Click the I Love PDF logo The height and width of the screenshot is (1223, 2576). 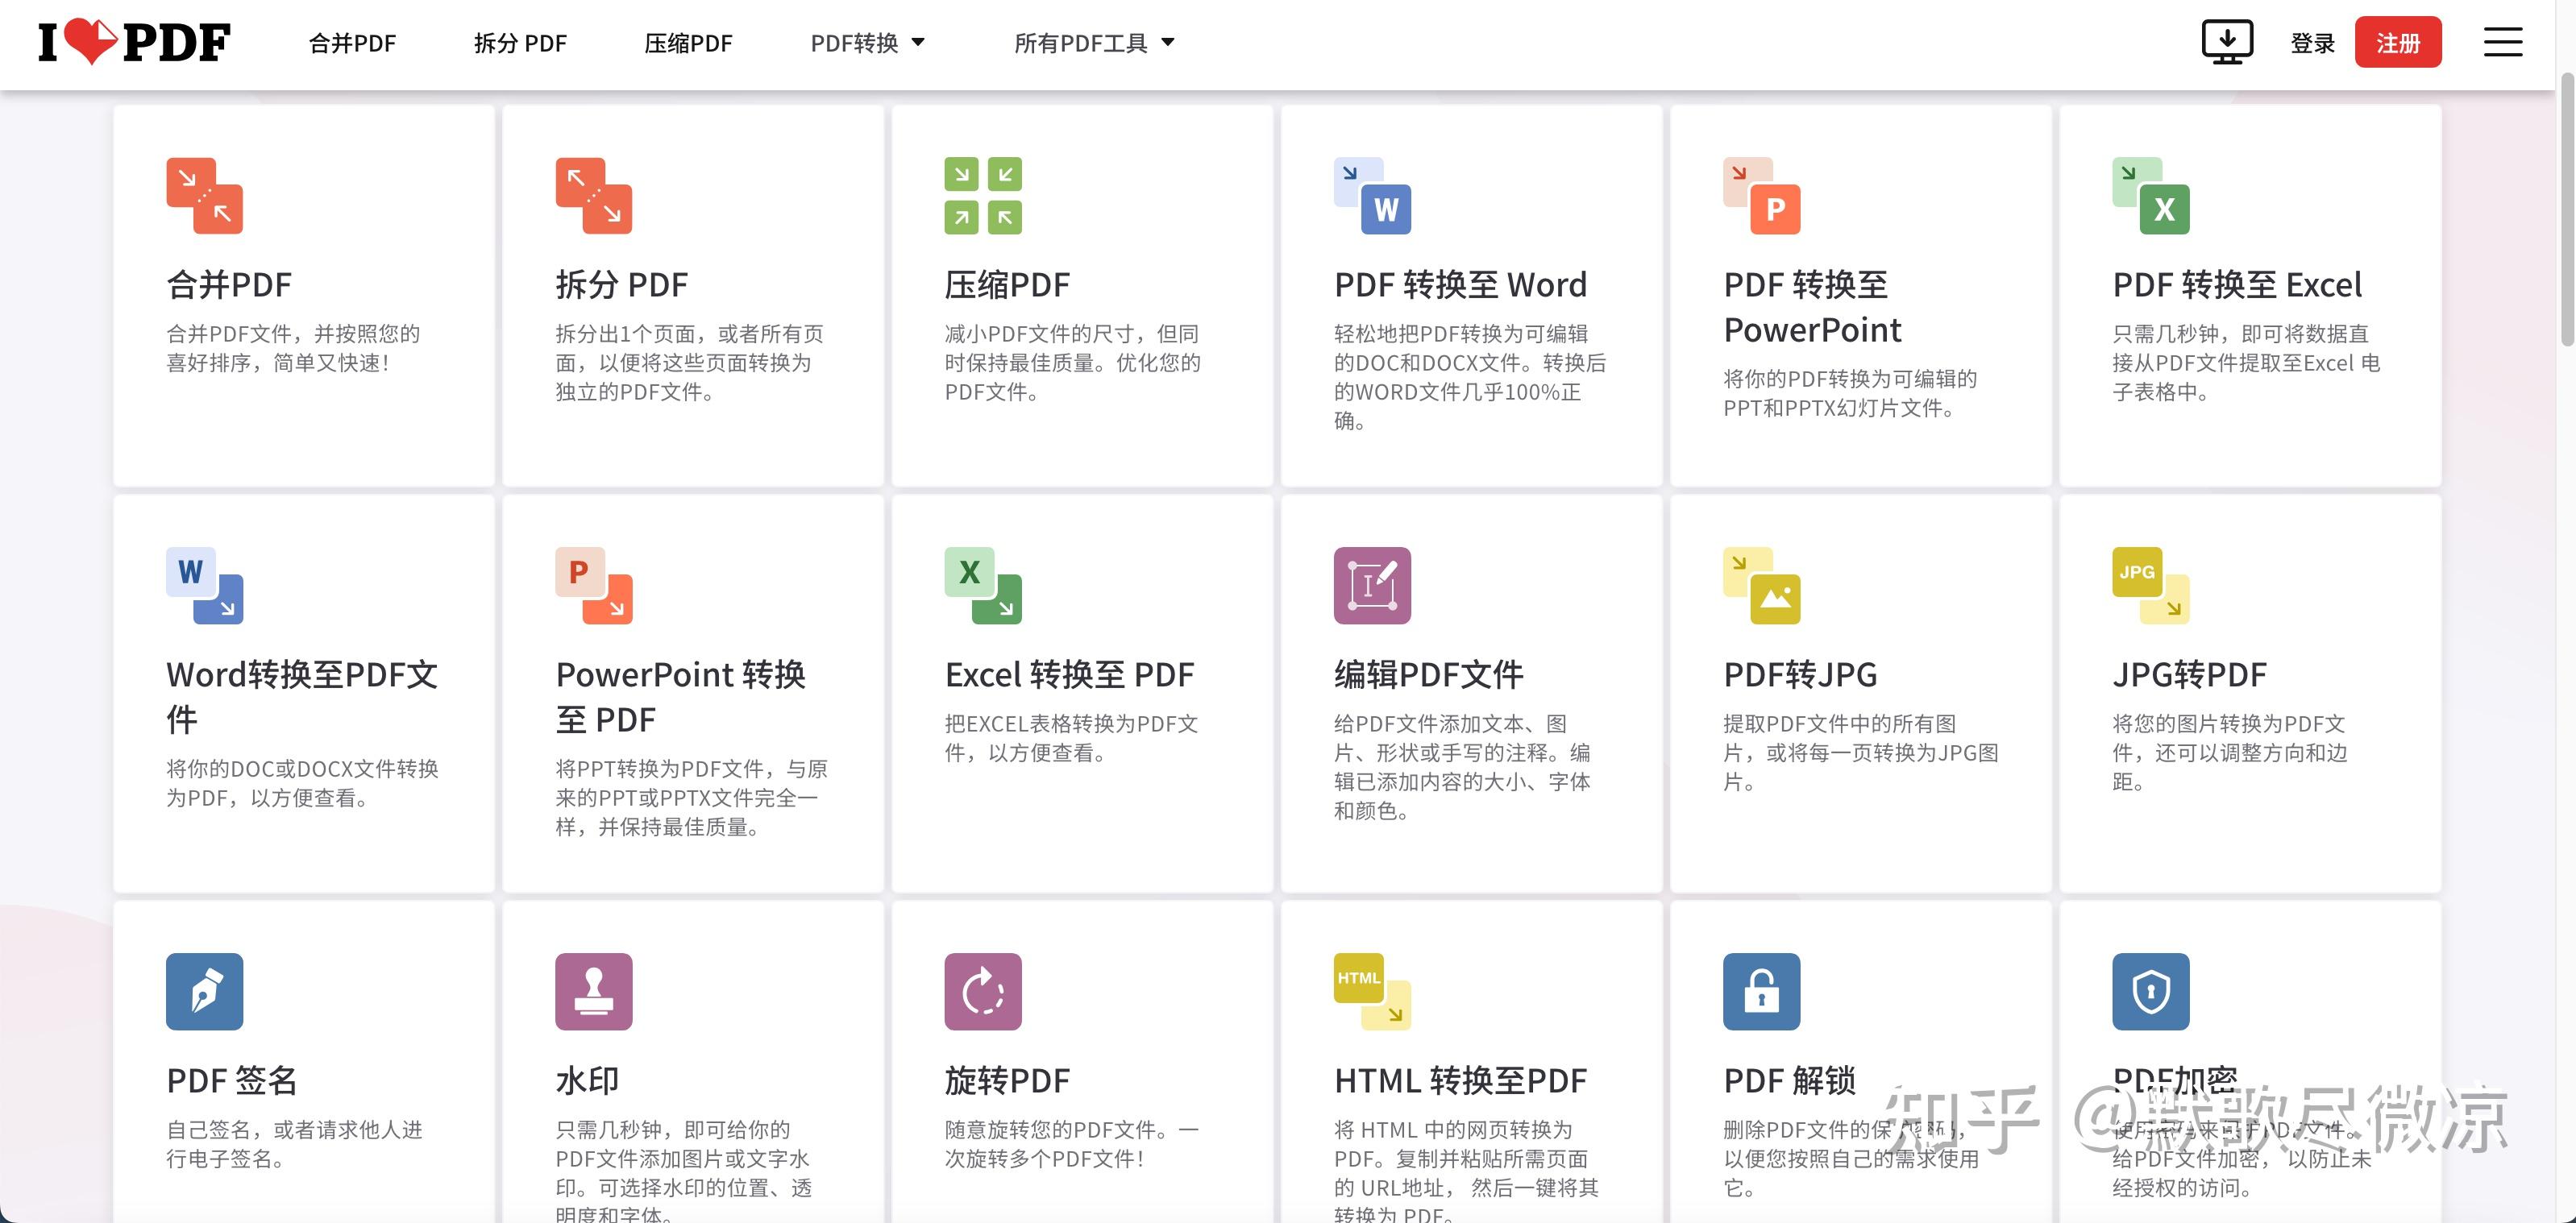[x=134, y=43]
